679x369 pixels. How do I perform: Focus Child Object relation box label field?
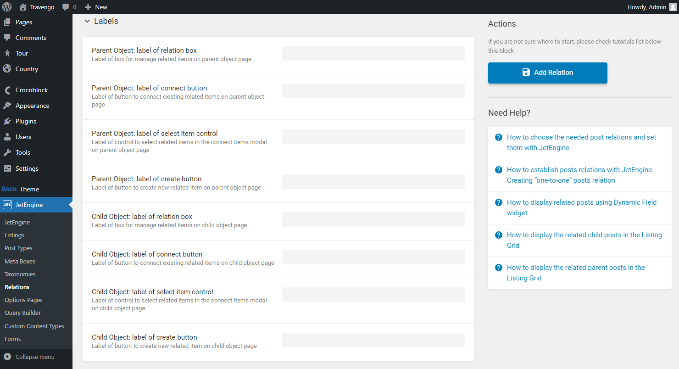click(373, 219)
